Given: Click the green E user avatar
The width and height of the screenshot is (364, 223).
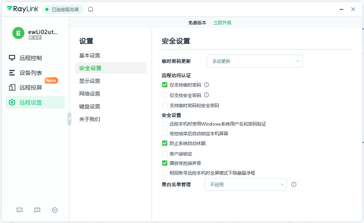Looking at the screenshot, I should (x=18, y=33).
